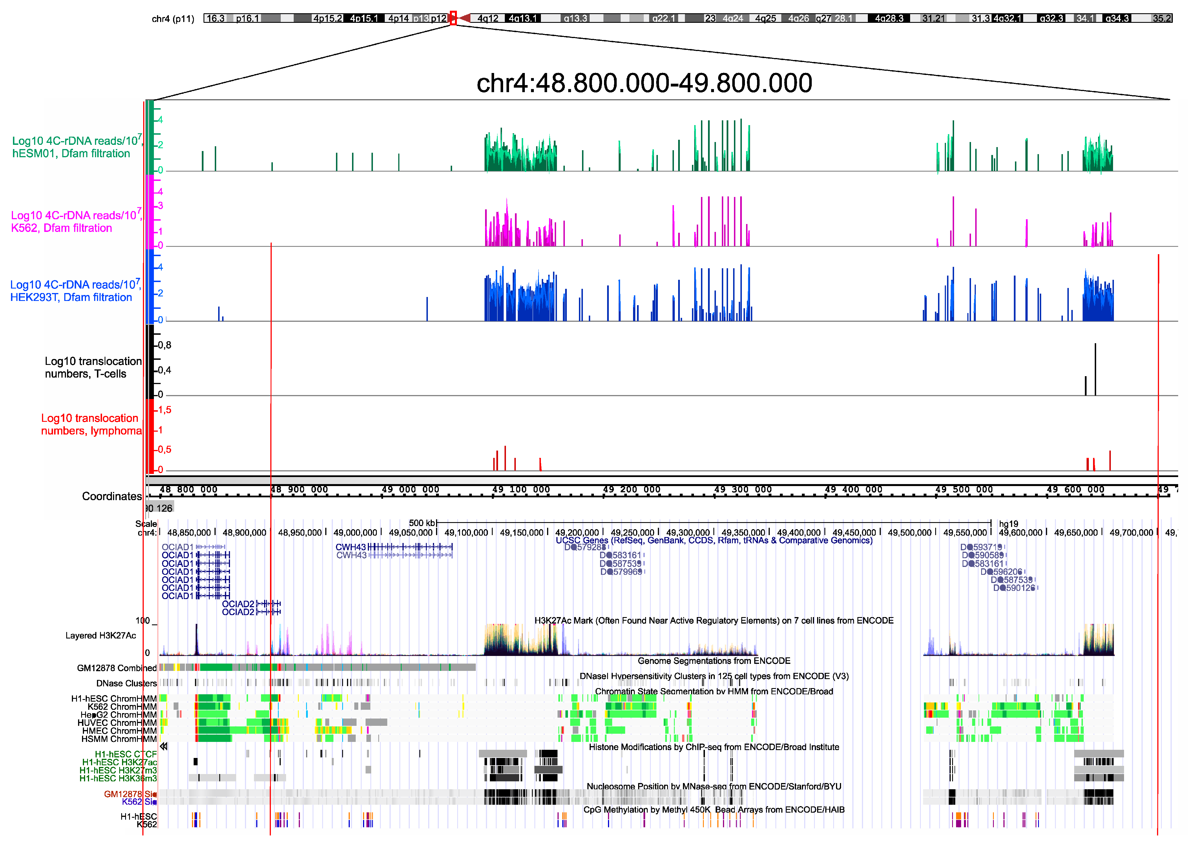Click the 4q28.3 band on the chromosome ideogram
The height and width of the screenshot is (847, 1190).
pos(888,18)
